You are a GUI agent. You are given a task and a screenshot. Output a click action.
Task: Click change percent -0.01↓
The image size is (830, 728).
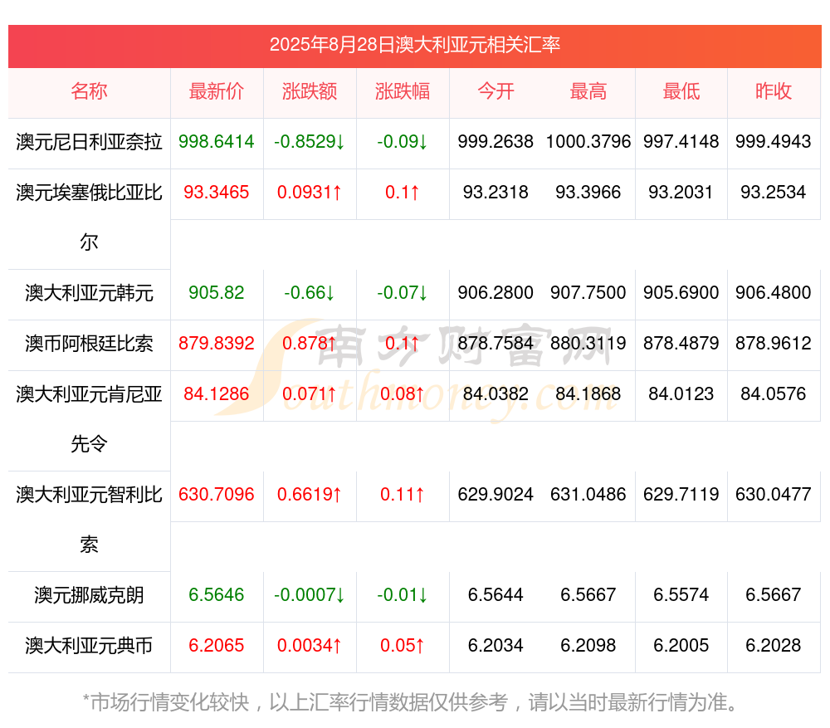[x=403, y=595]
